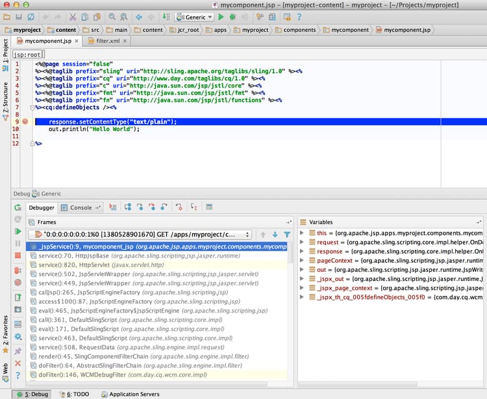Toggle the breakpoint on line 9
Viewport: 487px width, 399px height.
point(25,121)
